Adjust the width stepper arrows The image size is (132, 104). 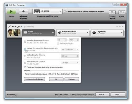coord(65,40)
